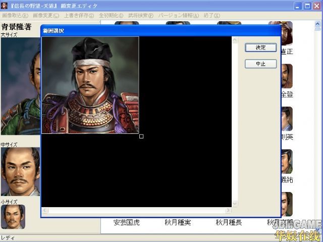Cancel with the 中止 button
323x242 pixels.
coord(260,64)
